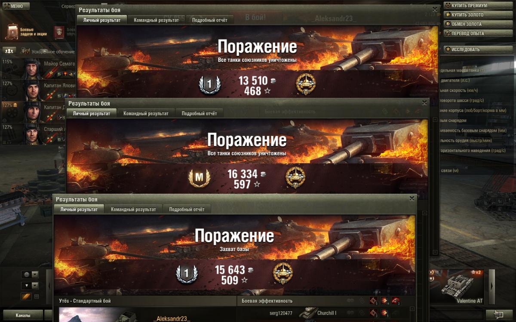Open Боевые задачи и акции briefcase icon

click(x=13, y=32)
